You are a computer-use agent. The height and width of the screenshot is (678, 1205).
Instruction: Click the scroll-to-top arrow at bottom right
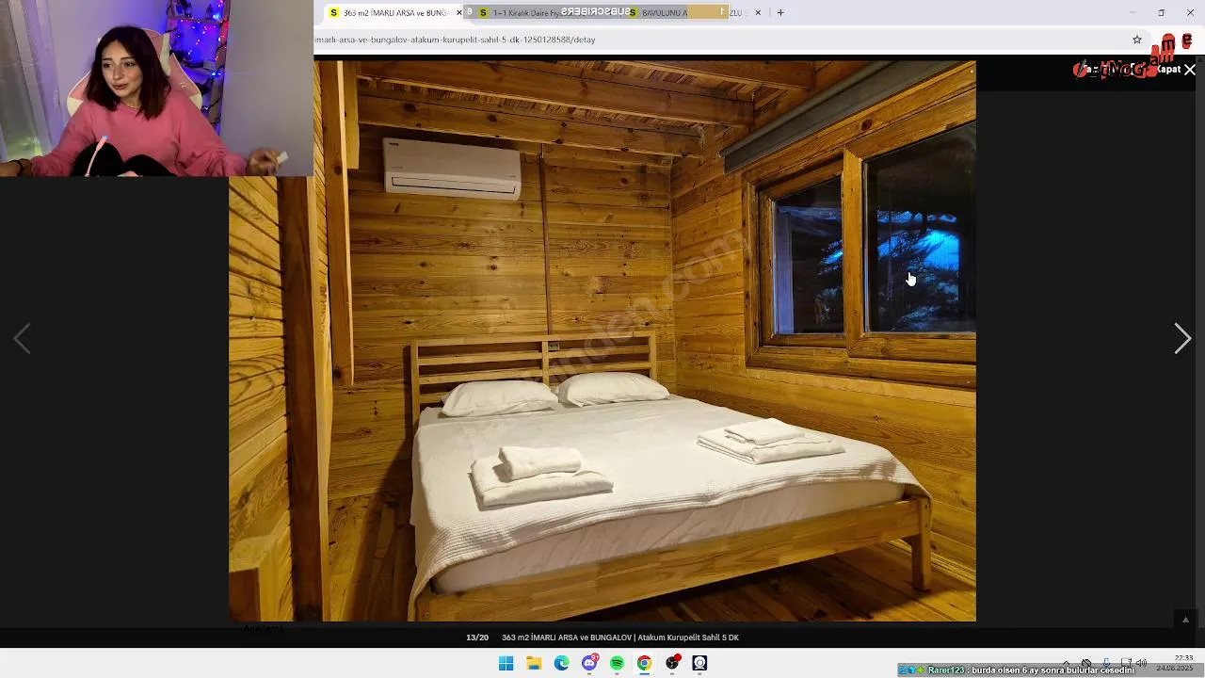(x=1185, y=619)
